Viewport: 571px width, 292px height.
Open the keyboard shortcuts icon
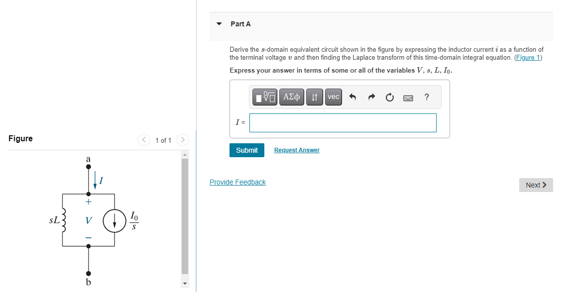point(408,97)
